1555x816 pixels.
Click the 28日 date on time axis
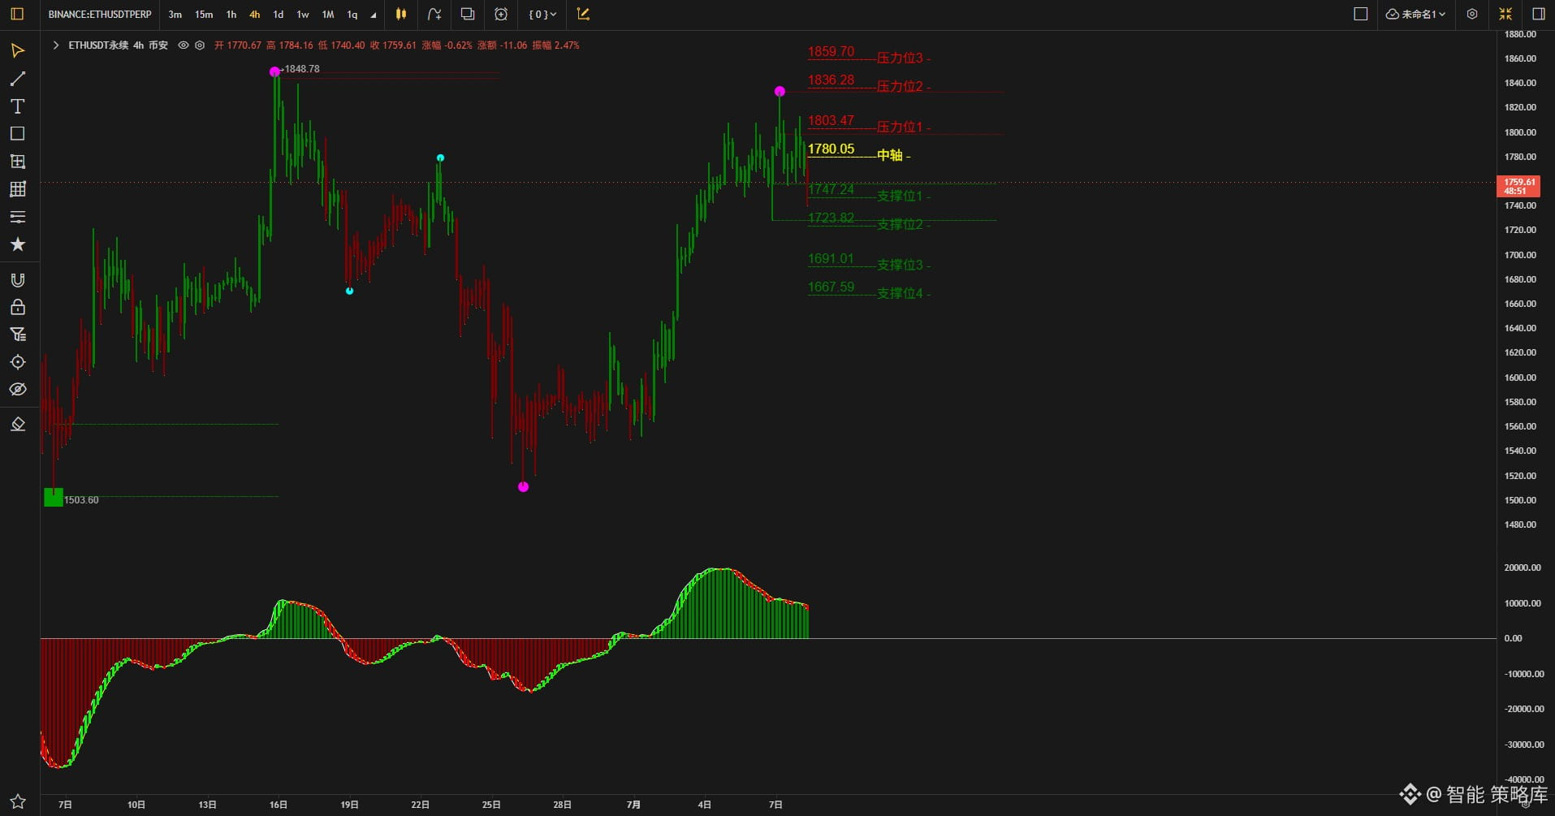(x=562, y=805)
